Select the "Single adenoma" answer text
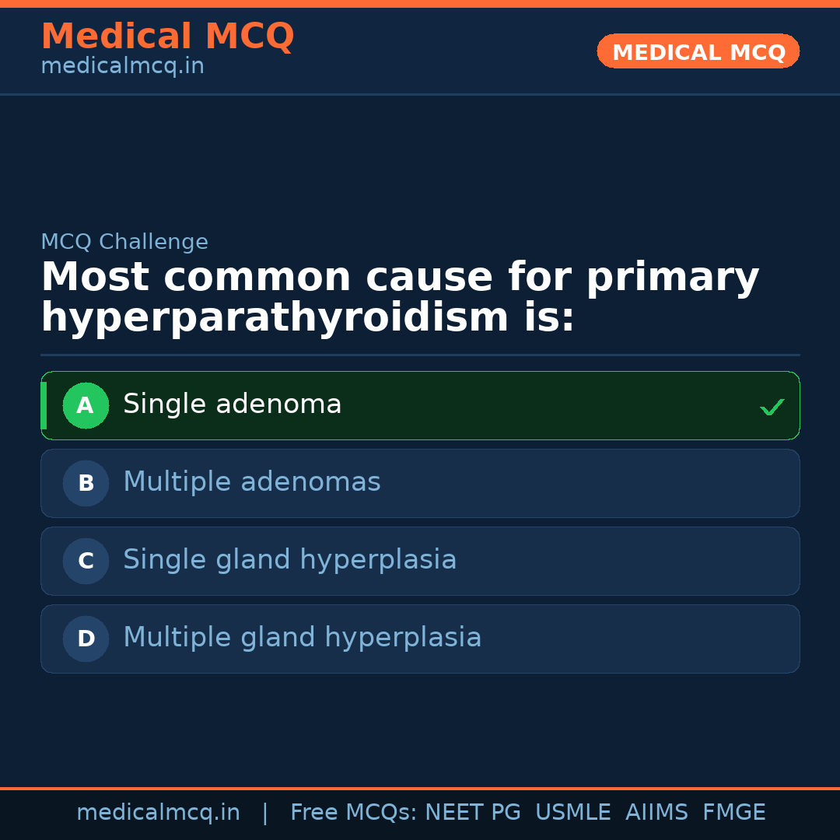840x840 pixels. (232, 404)
